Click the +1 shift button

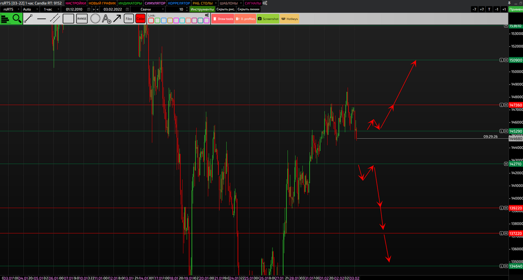[x=504, y=9]
